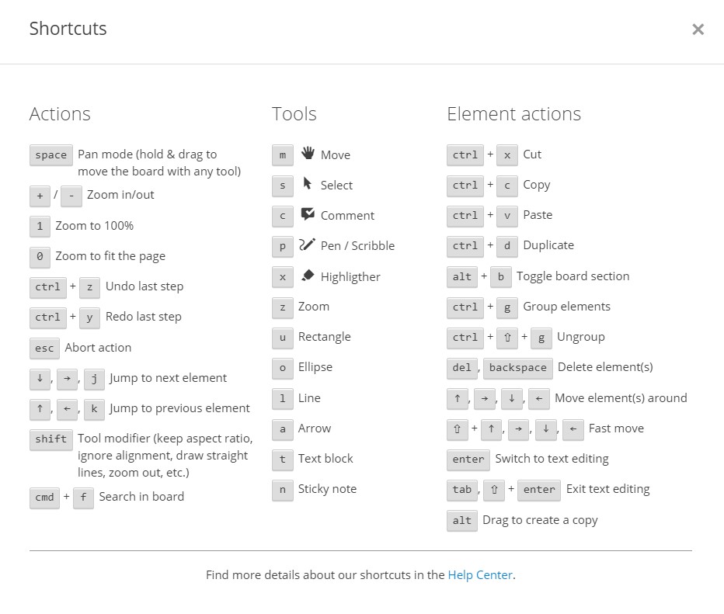Click the Pen / Scribble icon

pyautogui.click(x=307, y=245)
